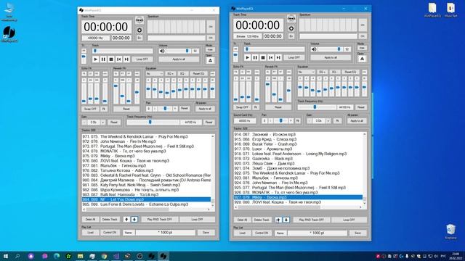Open Equalizer preset dropdown in left window
Screen dimensions: 465x261
[155, 73]
